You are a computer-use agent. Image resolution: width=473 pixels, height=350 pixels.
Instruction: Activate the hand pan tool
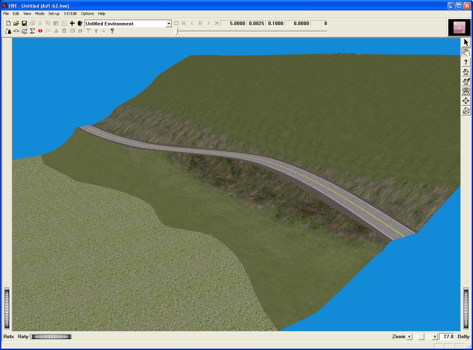point(466,53)
